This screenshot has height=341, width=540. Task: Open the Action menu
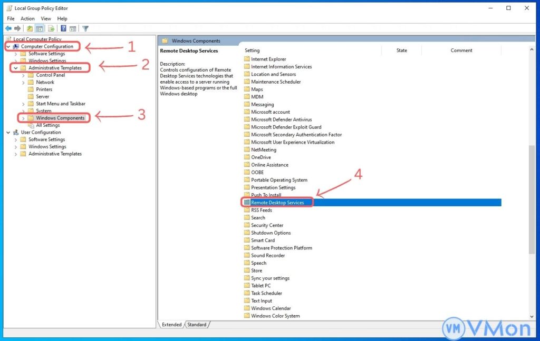click(27, 18)
